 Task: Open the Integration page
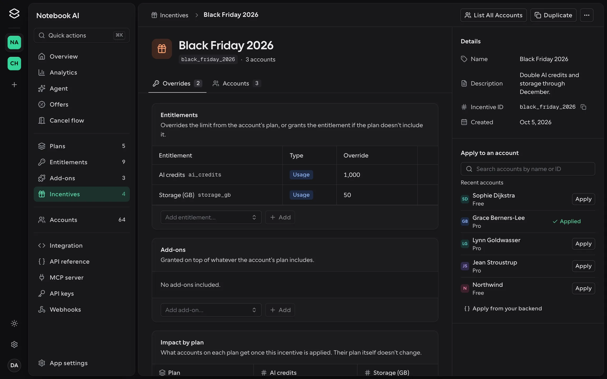82,246
